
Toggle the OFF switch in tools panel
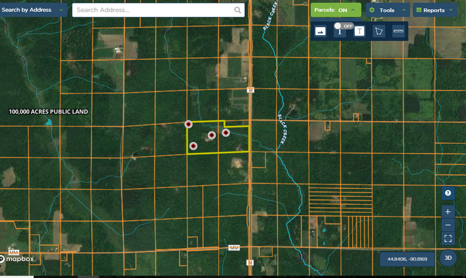click(x=344, y=26)
